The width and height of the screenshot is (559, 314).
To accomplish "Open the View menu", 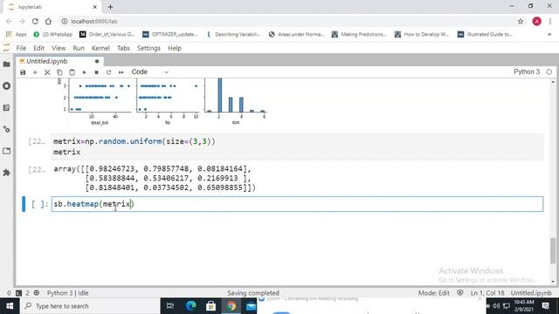I will coord(59,48).
